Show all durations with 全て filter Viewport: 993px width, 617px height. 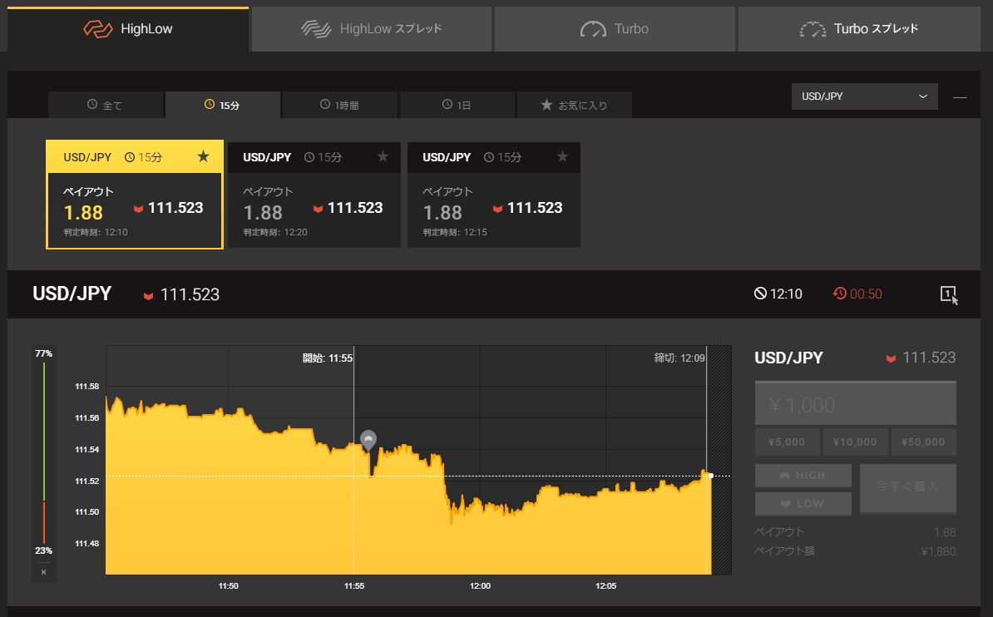point(105,105)
